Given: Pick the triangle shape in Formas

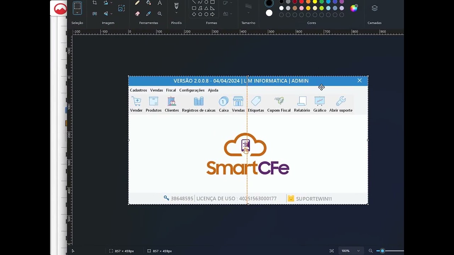Looking at the screenshot, I should tap(206, 8).
